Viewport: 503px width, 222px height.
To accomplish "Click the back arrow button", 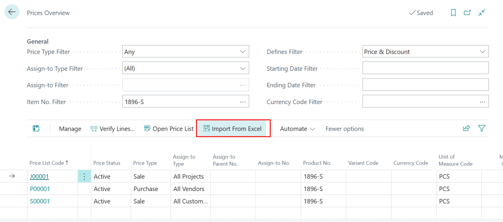I will (12, 12).
